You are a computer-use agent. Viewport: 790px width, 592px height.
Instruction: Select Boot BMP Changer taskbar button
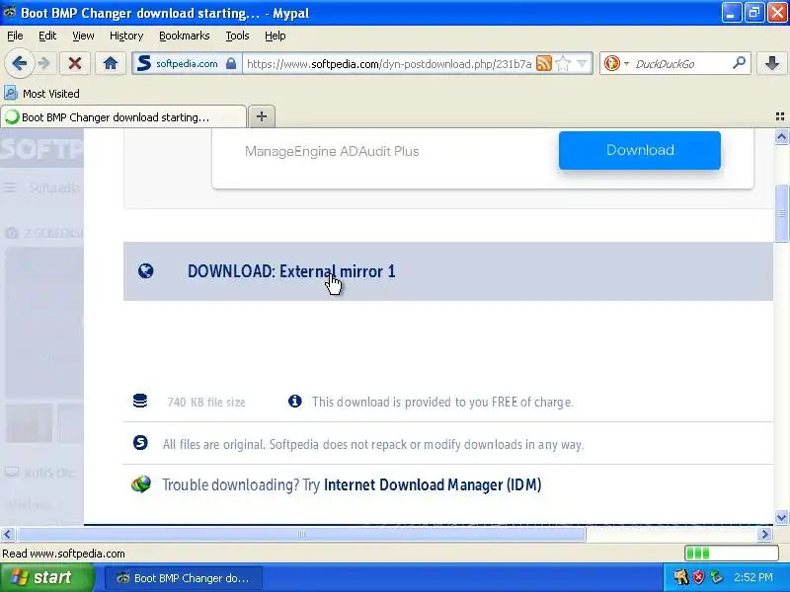coord(184,578)
